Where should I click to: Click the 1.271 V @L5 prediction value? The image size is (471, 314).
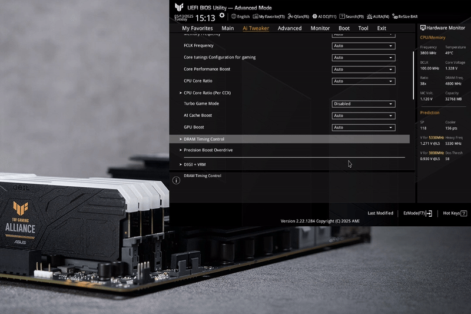tap(430, 143)
